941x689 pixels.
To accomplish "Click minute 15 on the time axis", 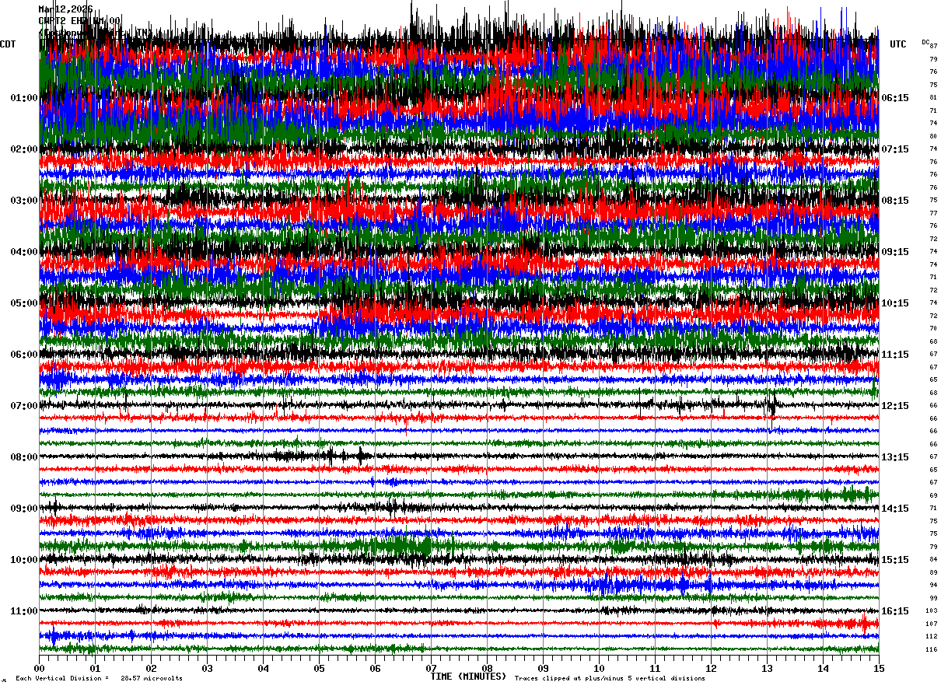I will click(879, 668).
